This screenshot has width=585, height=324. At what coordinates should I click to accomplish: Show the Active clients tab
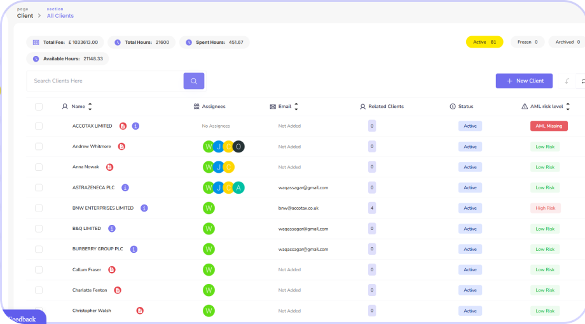(484, 42)
